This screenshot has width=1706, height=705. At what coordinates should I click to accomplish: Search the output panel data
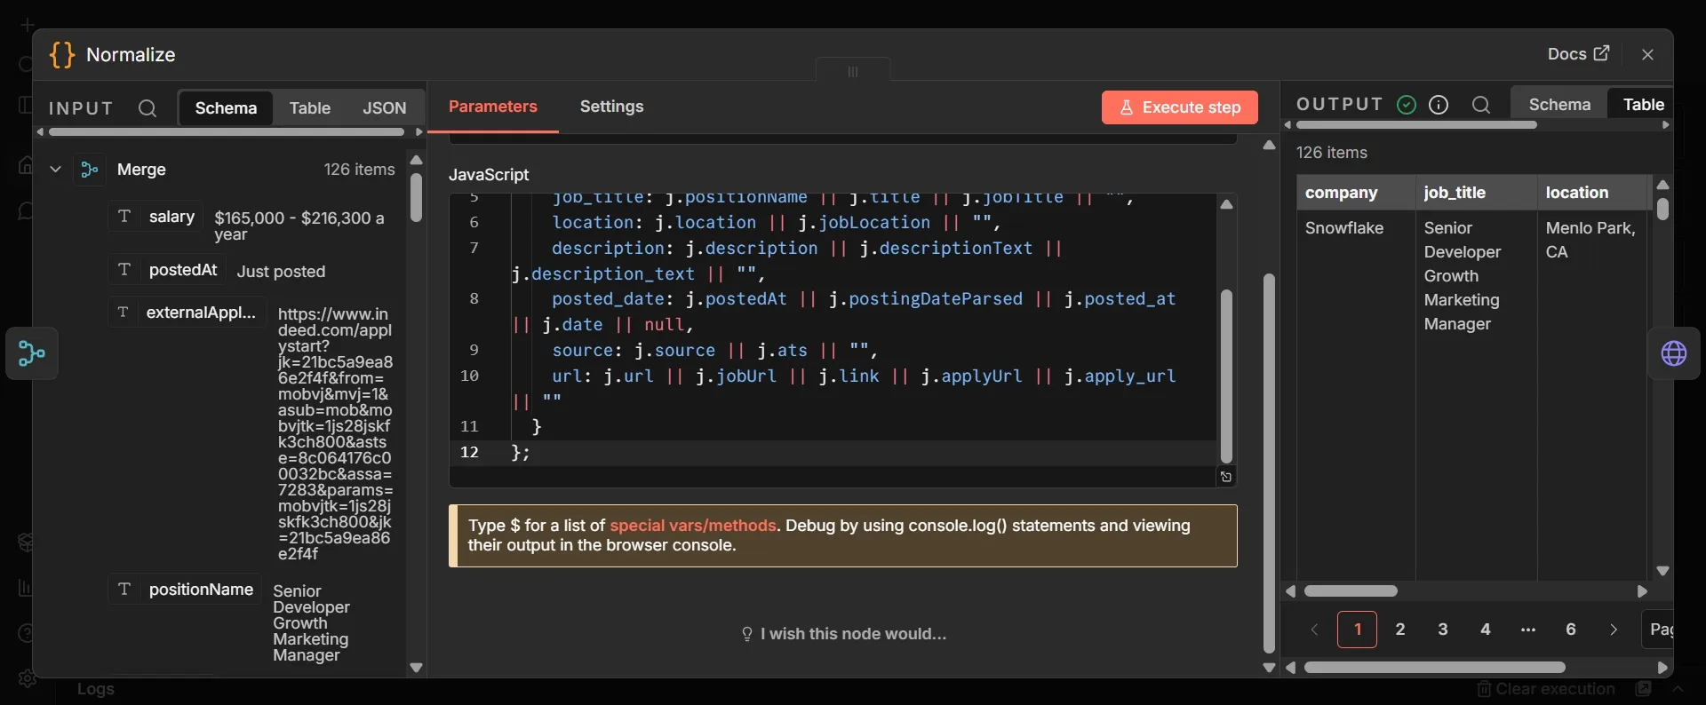1481,105
